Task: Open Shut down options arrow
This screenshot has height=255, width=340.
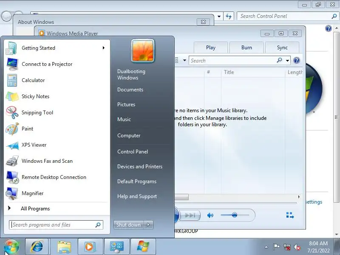Action: (148, 225)
